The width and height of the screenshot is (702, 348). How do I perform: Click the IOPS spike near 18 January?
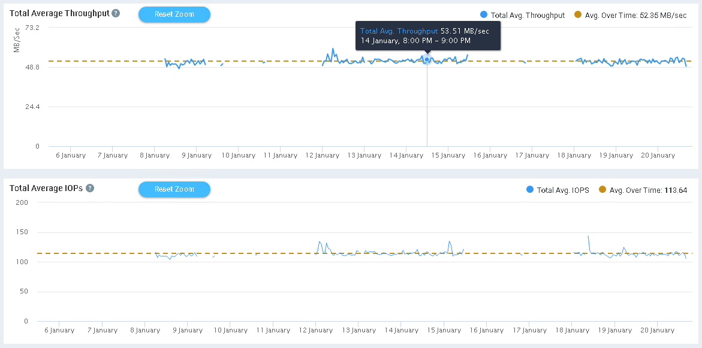click(x=589, y=236)
